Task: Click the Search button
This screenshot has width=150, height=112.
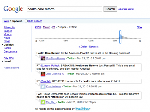Action: (x=110, y=9)
